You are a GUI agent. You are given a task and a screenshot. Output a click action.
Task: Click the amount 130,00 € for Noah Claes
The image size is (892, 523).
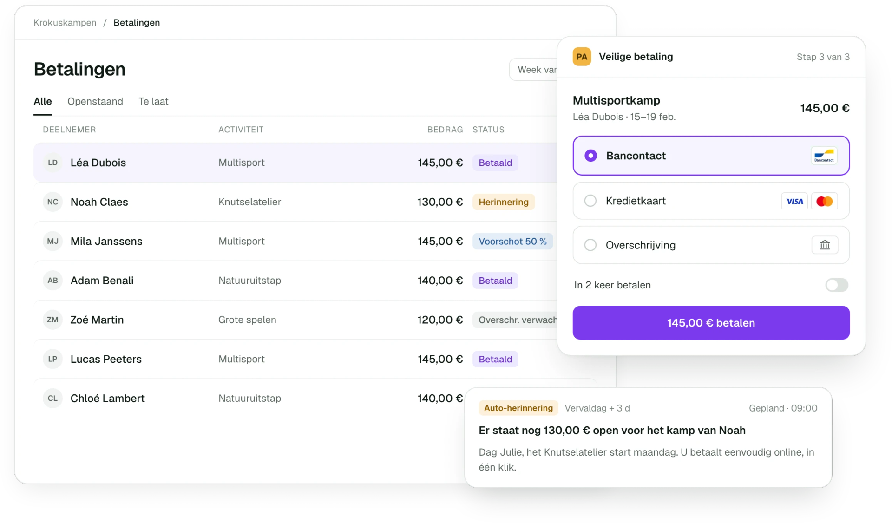point(440,202)
